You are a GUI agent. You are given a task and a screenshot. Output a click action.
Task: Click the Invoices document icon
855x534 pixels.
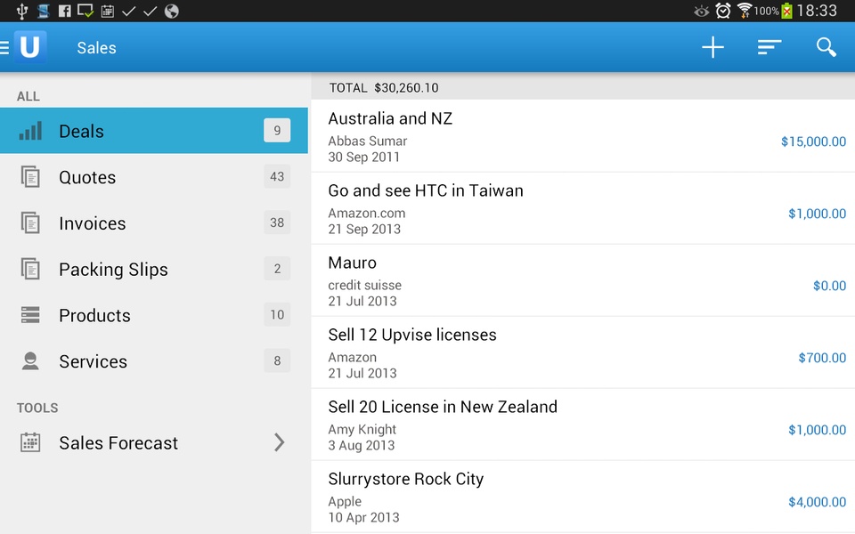(30, 222)
